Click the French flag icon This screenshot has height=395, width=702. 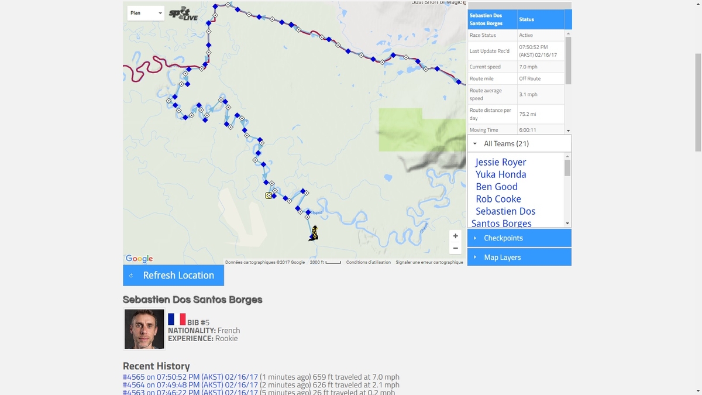tap(177, 319)
